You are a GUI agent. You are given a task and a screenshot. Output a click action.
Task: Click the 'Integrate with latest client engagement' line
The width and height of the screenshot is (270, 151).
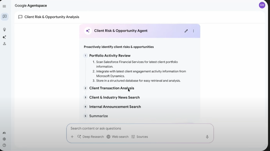pyautogui.click(x=141, y=74)
